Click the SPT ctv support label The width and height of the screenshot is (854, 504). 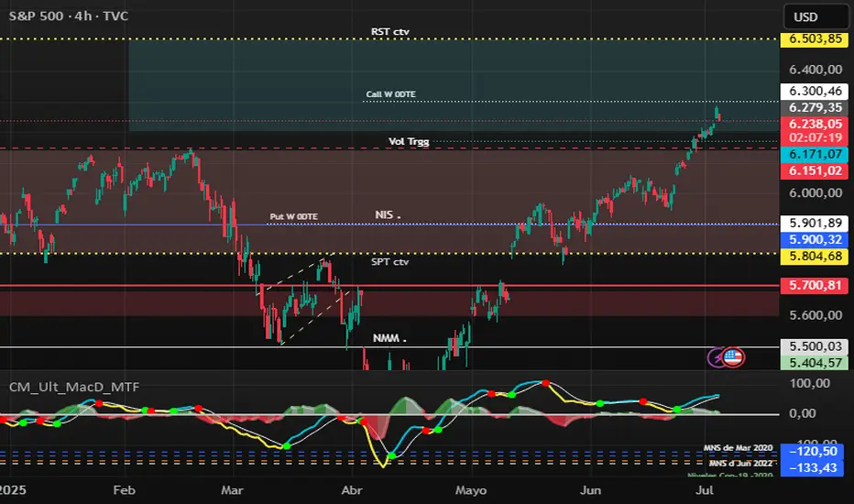click(390, 261)
